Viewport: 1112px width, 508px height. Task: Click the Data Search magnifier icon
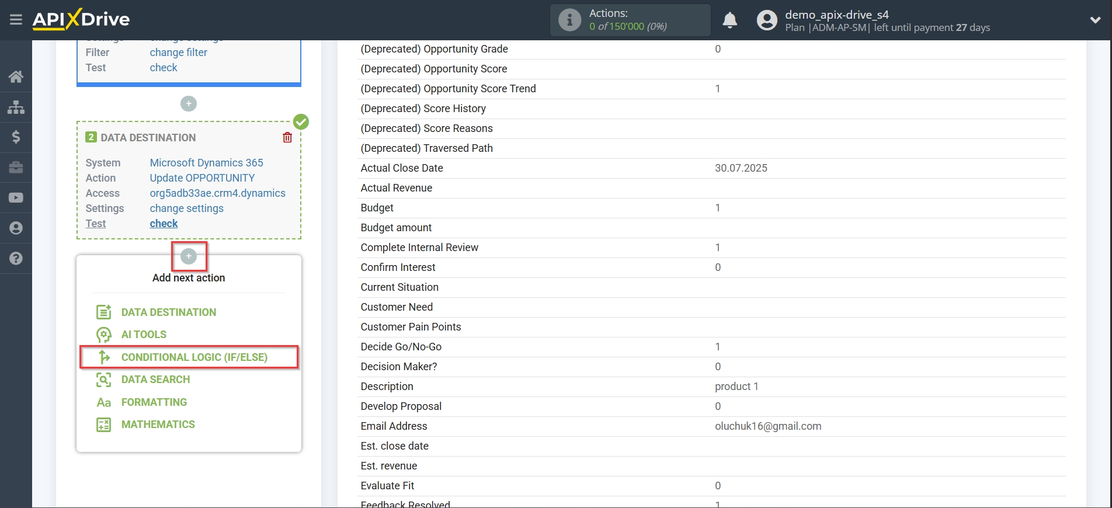pos(104,380)
